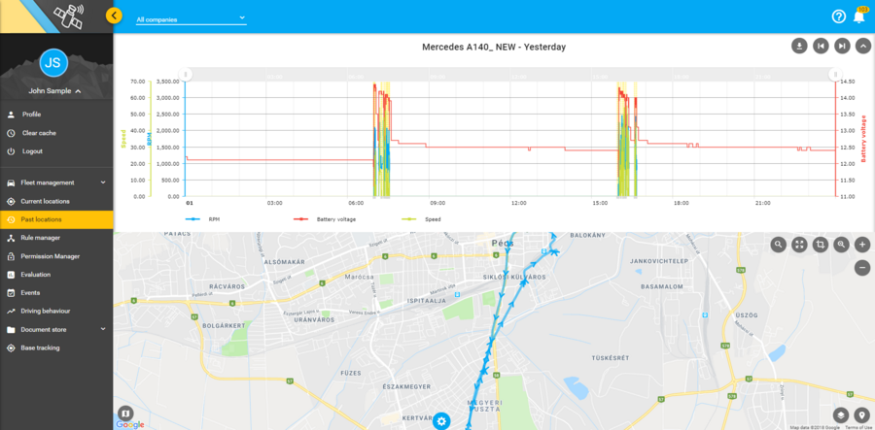This screenshot has height=430, width=875.
Task: Click the map search magnifier icon
Action: click(x=778, y=245)
